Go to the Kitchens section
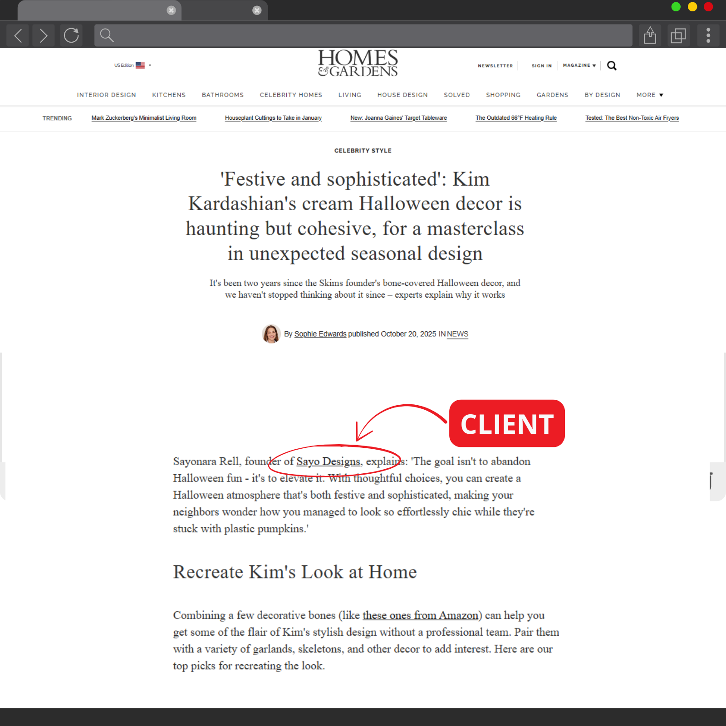This screenshot has height=726, width=726. point(169,95)
